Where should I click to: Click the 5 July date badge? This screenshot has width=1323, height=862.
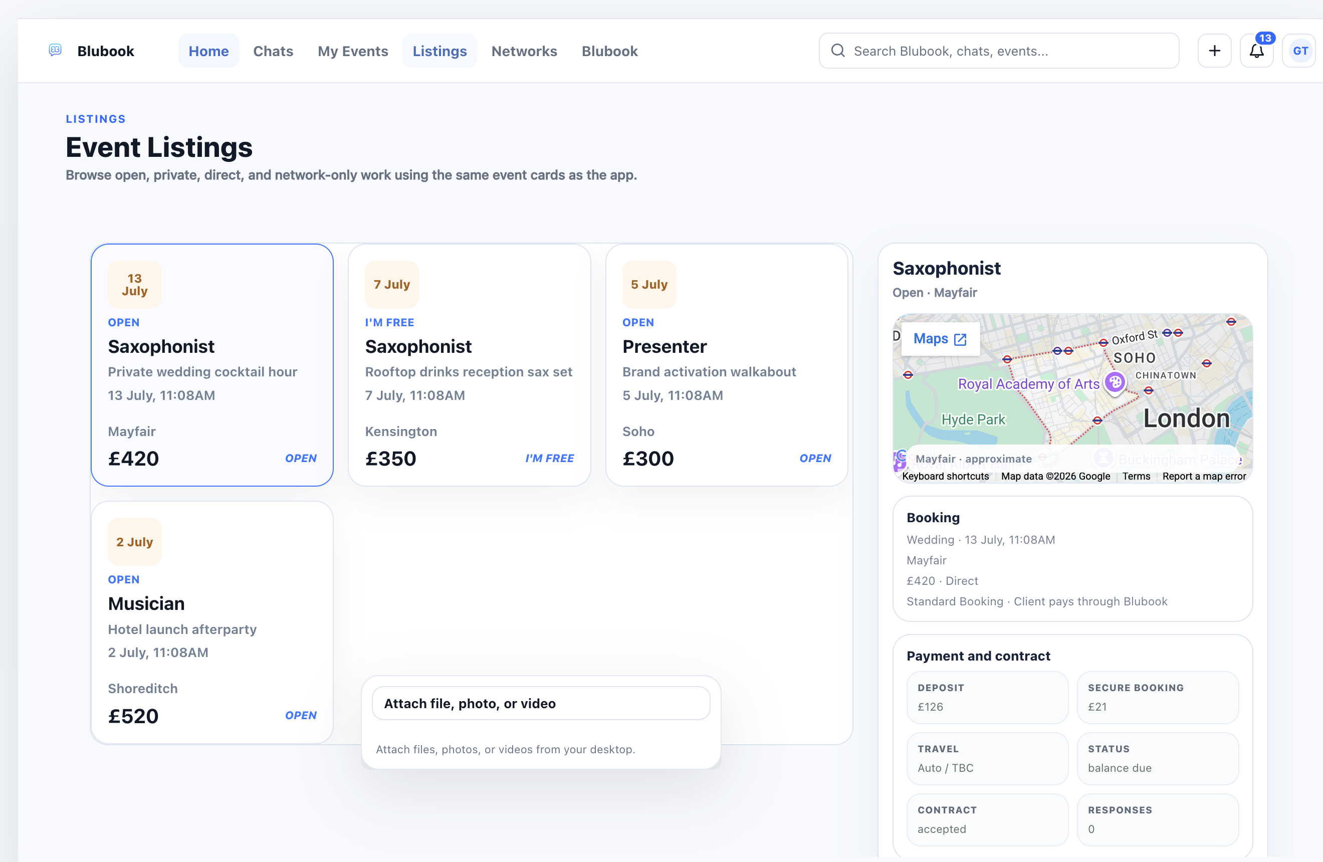click(x=648, y=284)
